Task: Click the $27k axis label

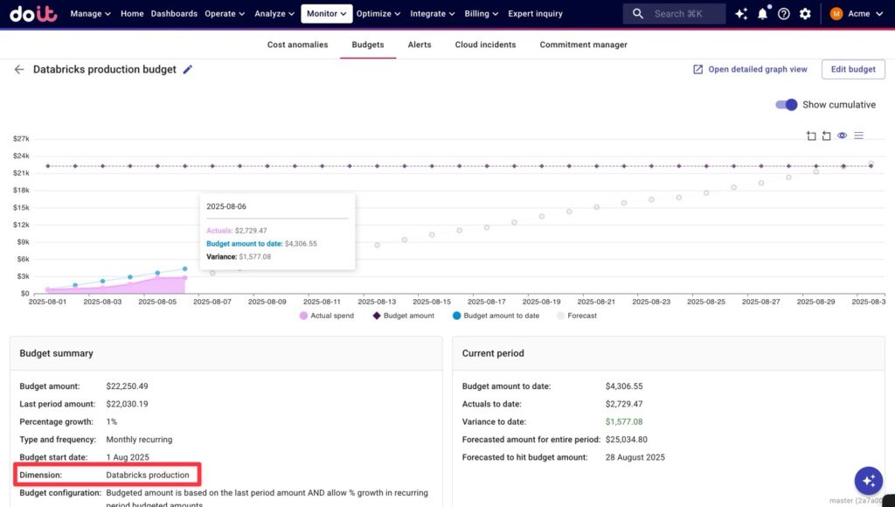Action: pyautogui.click(x=21, y=139)
